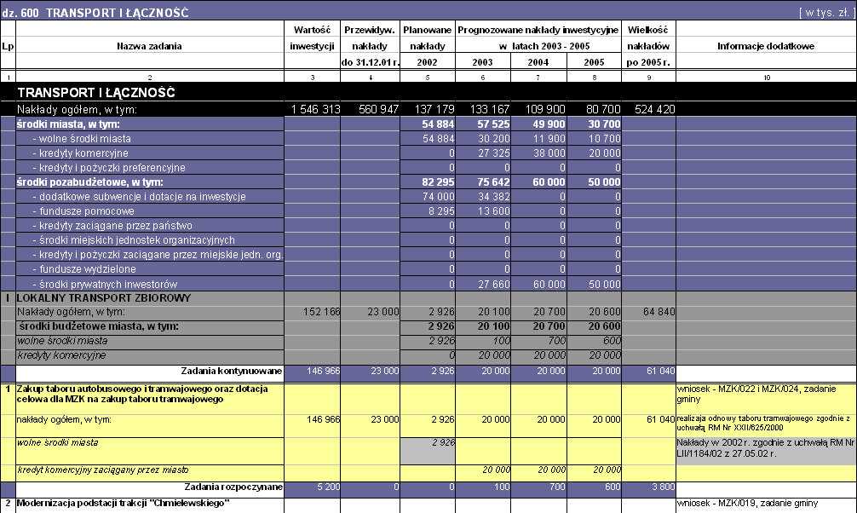Select the bold value '75 642'
This screenshot has width=857, height=513.
[493, 182]
